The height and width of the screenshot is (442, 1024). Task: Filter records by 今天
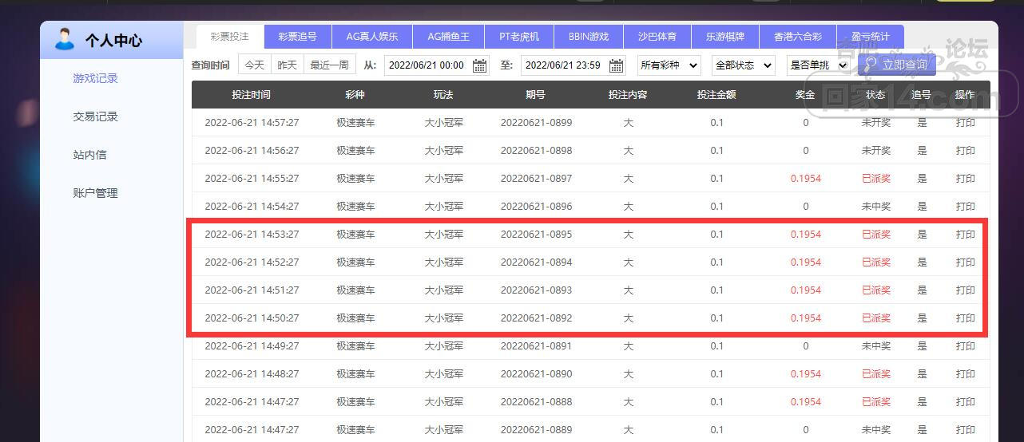pos(255,65)
